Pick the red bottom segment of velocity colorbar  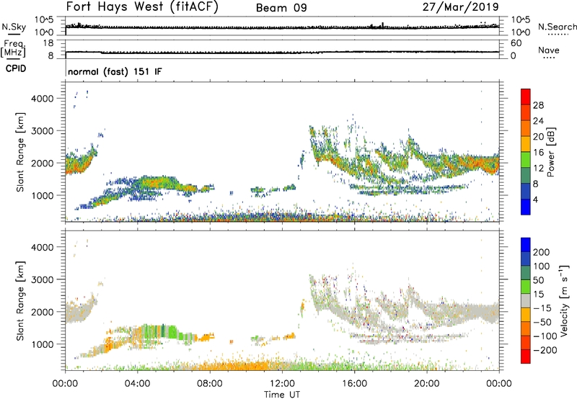(526, 357)
